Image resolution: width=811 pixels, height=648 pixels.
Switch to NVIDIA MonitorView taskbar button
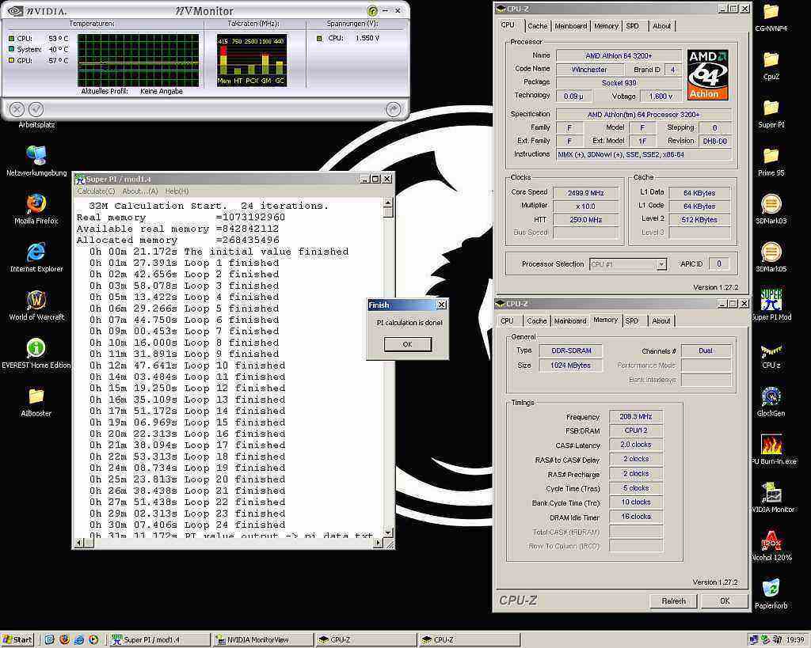pos(262,640)
